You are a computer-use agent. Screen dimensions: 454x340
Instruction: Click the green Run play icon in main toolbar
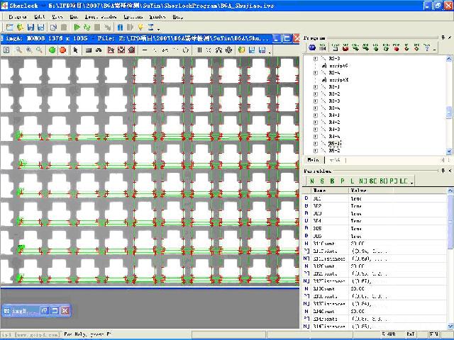[77, 27]
